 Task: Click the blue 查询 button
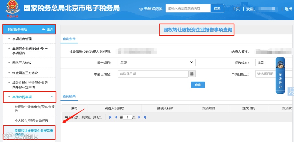coord(198,85)
